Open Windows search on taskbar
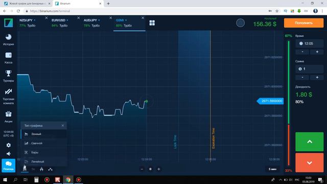Image resolution: width=327 pixels, height=184 pixels. (15, 179)
